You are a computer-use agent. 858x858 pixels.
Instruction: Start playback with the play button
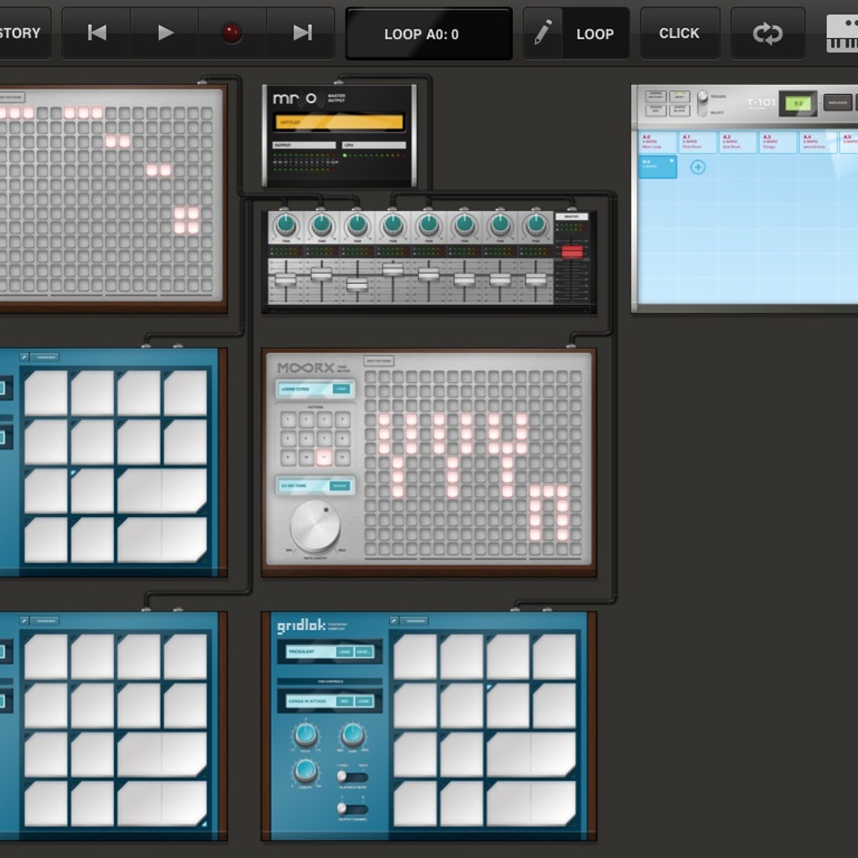coord(165,33)
